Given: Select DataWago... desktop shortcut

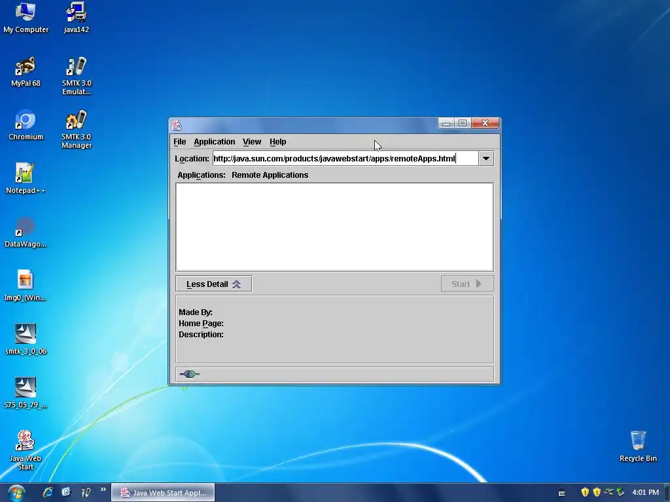Looking at the screenshot, I should point(26,233).
